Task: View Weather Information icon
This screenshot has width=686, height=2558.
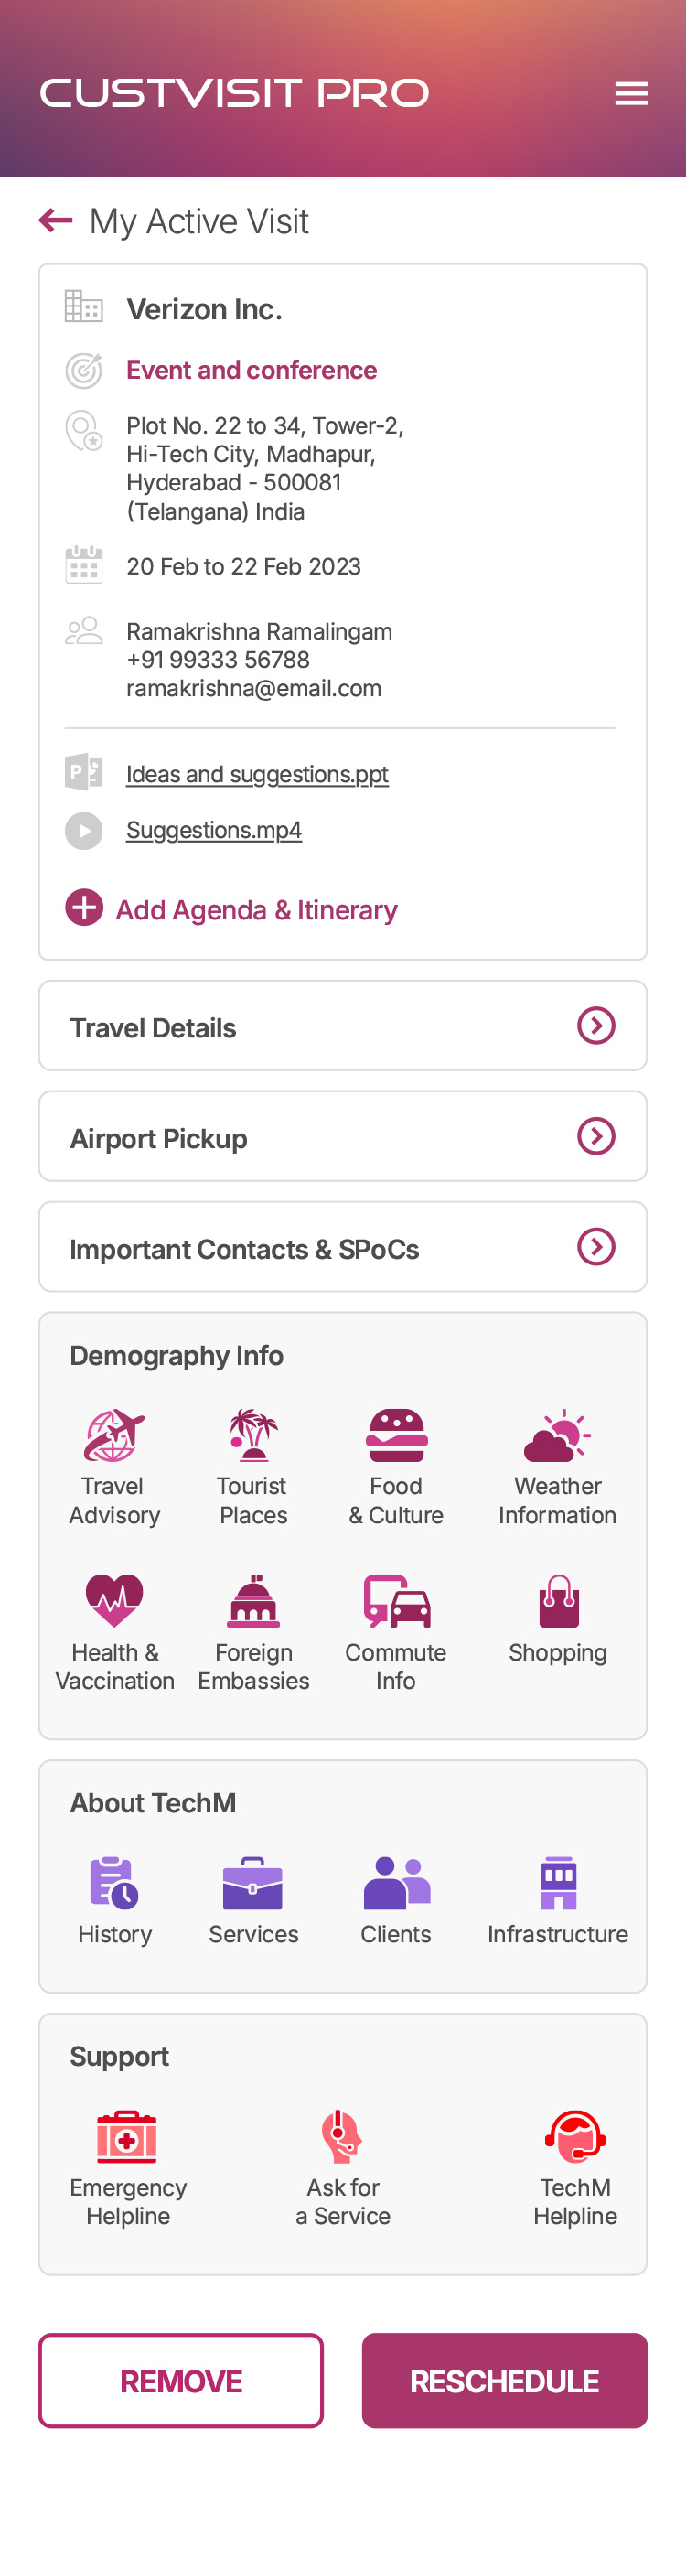Action: [x=557, y=1435]
